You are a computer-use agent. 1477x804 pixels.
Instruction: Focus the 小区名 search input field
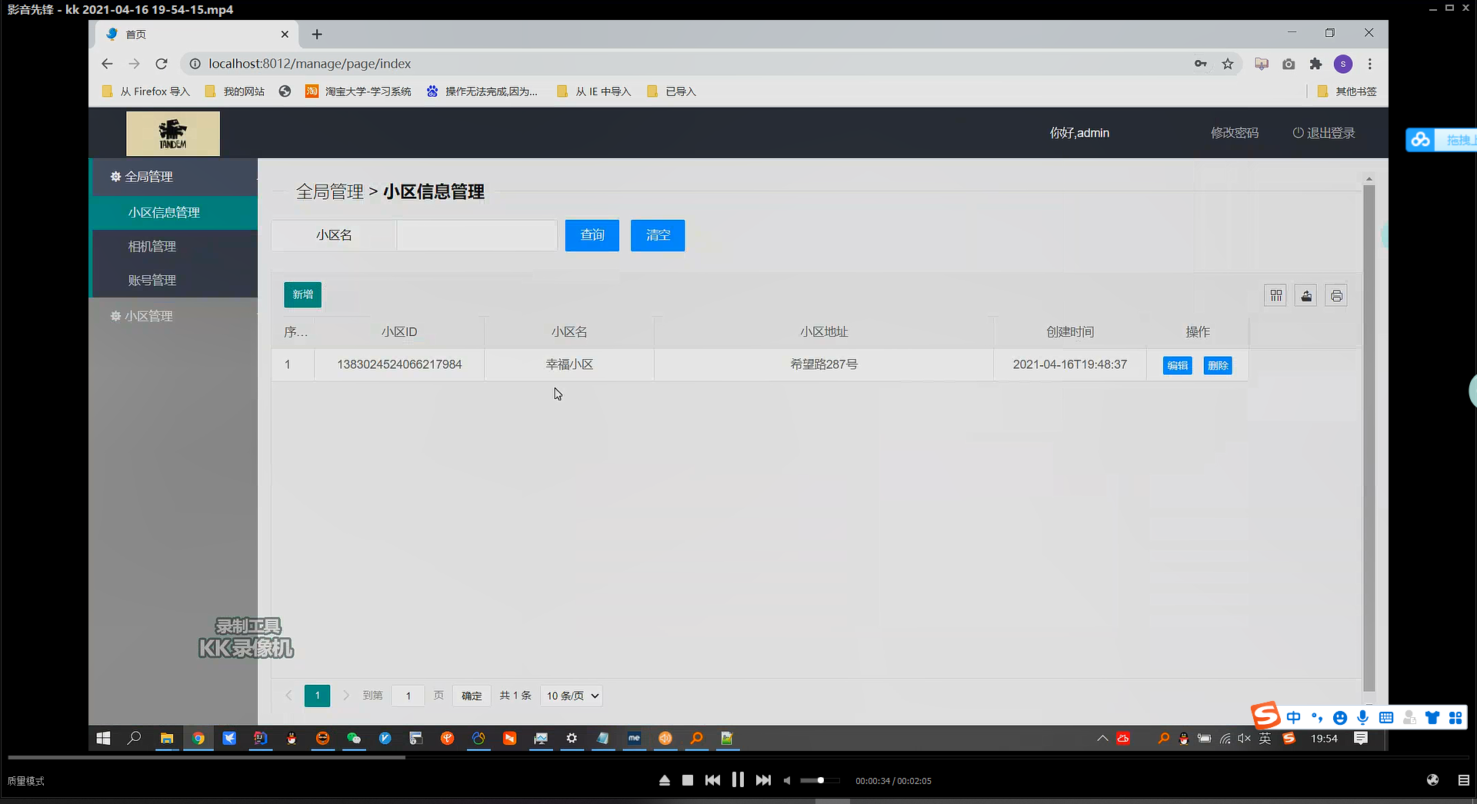click(477, 235)
